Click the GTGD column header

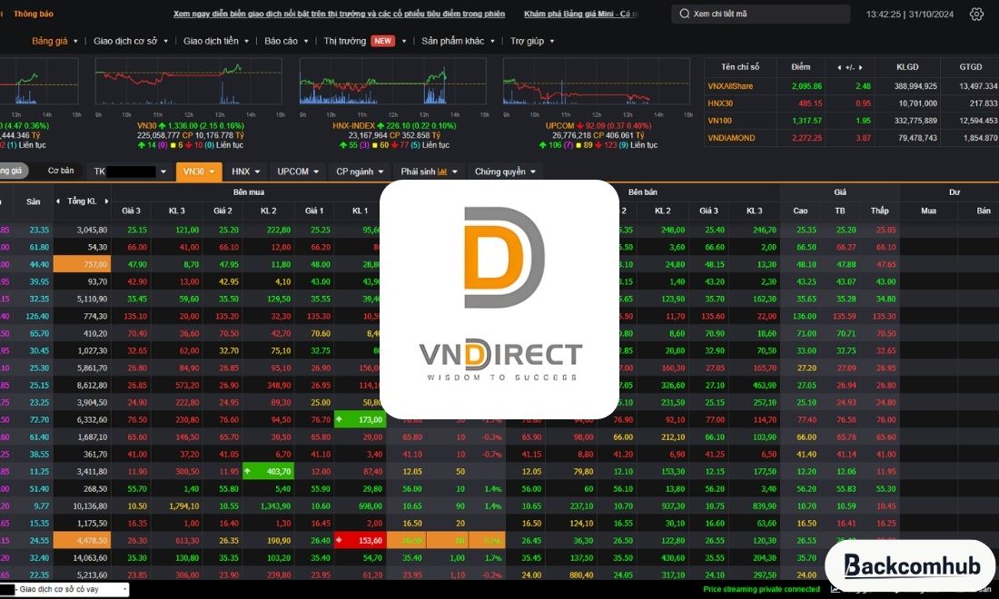coord(970,67)
